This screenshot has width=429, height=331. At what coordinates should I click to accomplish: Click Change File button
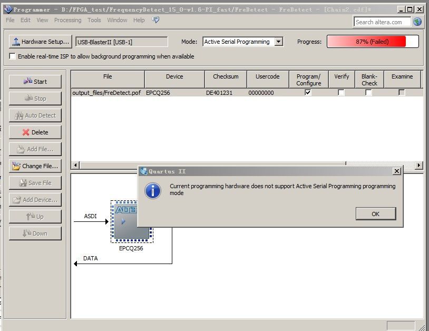pos(35,166)
